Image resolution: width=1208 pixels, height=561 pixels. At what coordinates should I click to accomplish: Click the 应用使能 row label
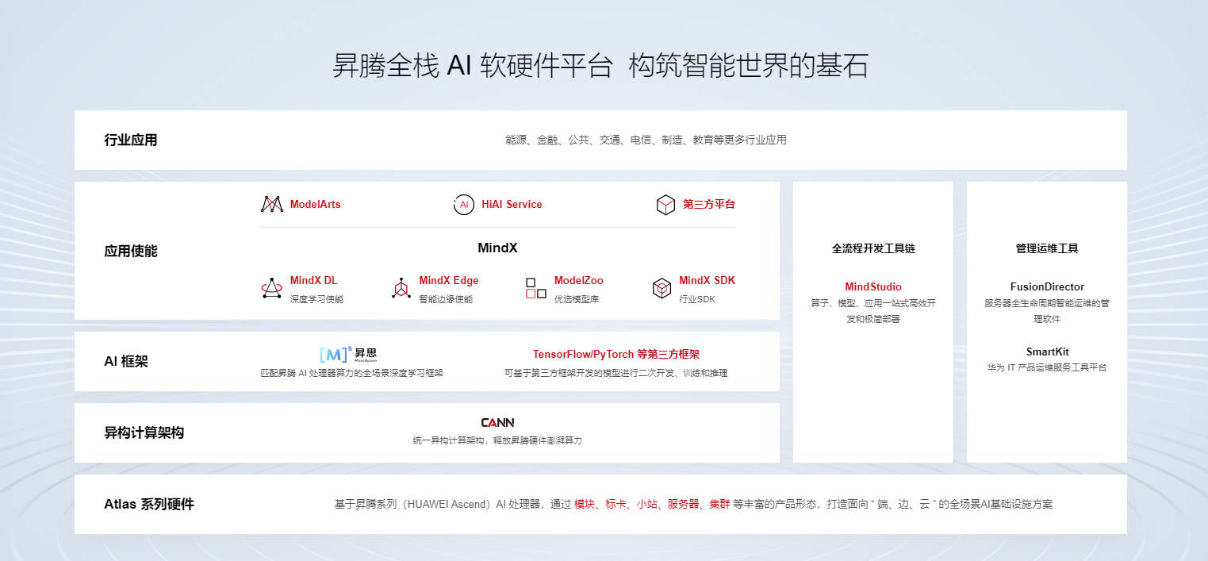(x=131, y=252)
